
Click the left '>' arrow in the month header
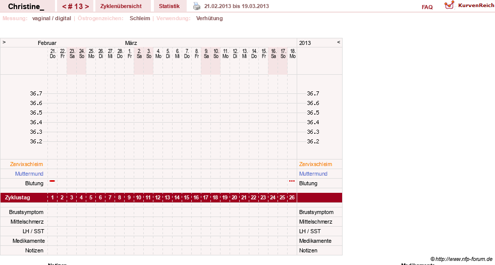click(x=4, y=42)
